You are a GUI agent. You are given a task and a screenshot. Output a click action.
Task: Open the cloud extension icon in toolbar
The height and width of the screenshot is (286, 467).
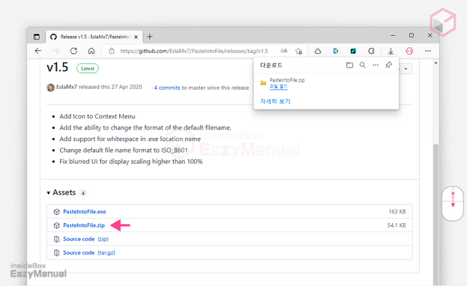(318, 51)
